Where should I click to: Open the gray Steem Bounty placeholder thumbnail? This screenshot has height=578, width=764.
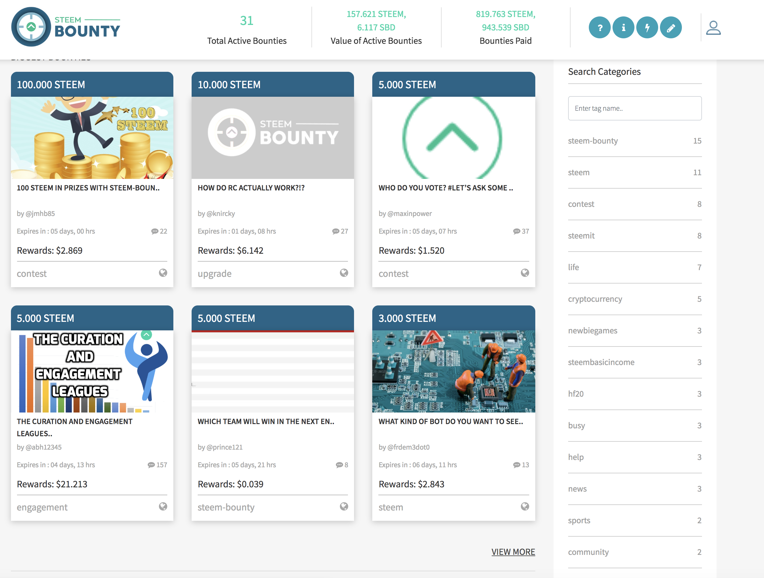[x=273, y=138]
